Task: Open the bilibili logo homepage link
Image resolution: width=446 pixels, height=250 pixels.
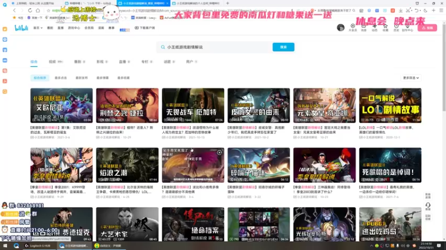Action: coord(21,28)
